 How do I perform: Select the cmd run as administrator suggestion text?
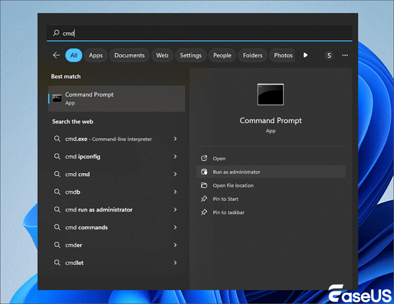pos(98,209)
